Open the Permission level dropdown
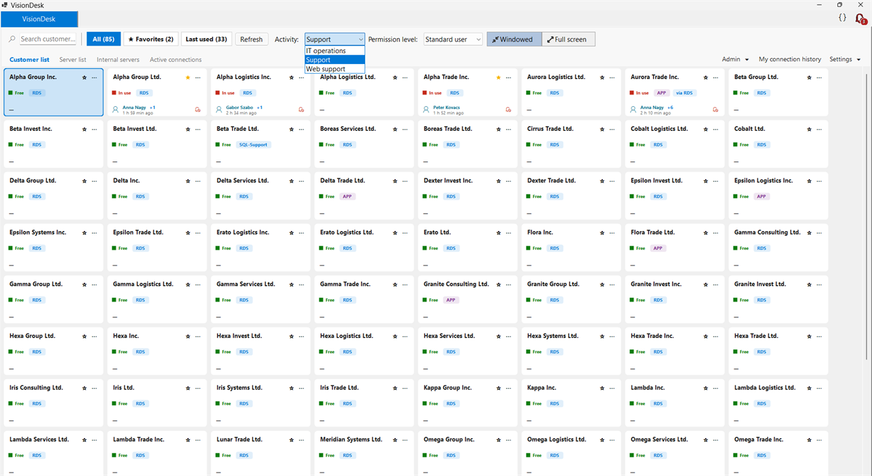The height and width of the screenshot is (476, 872). tap(453, 39)
